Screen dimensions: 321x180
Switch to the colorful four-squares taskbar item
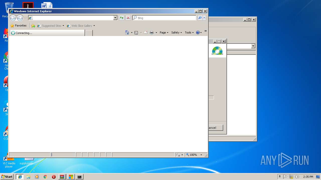click(71, 177)
